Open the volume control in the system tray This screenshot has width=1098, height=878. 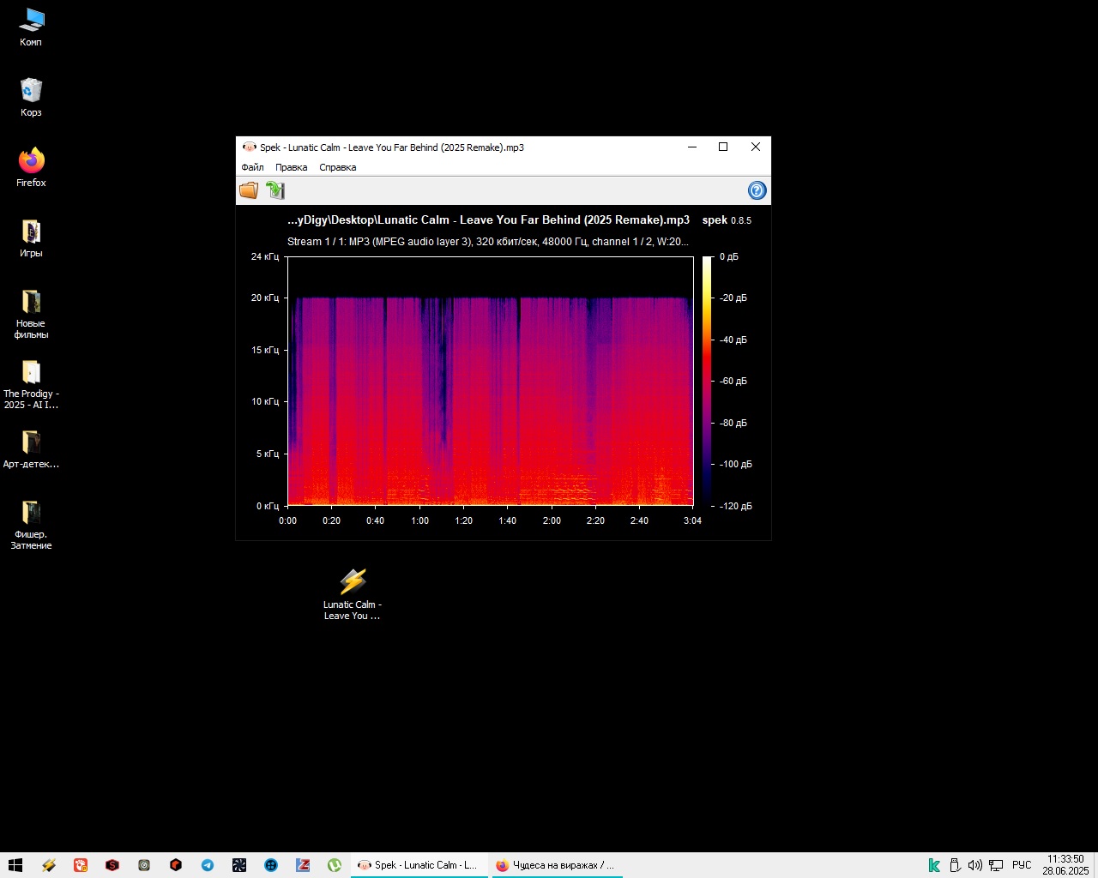coord(974,865)
